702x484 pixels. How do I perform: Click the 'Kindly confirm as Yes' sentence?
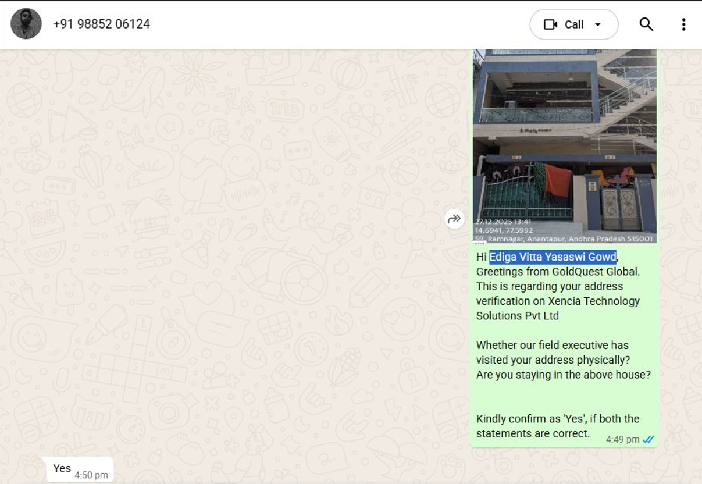[557, 419]
